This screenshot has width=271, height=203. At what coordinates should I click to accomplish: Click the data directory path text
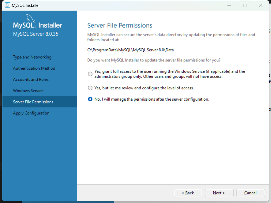point(130,50)
